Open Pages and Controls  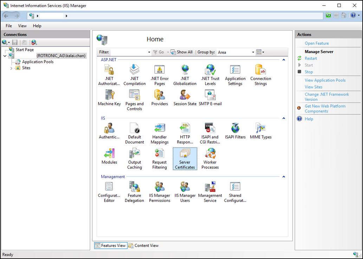(x=135, y=100)
